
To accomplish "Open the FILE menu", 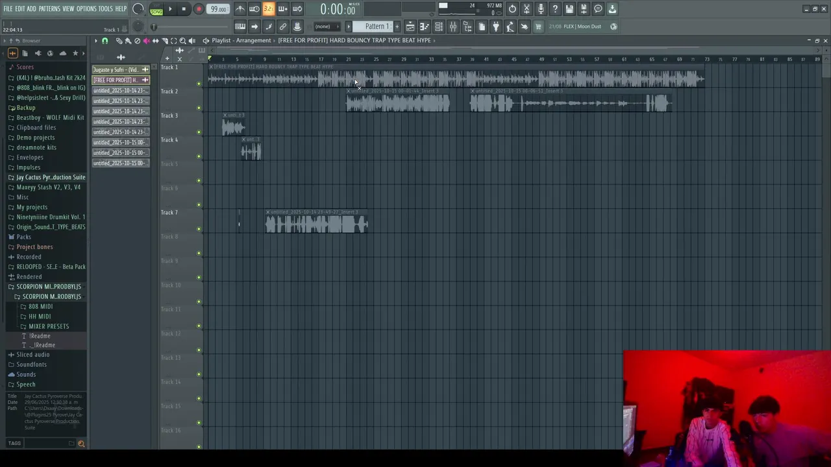I will pos(8,8).
